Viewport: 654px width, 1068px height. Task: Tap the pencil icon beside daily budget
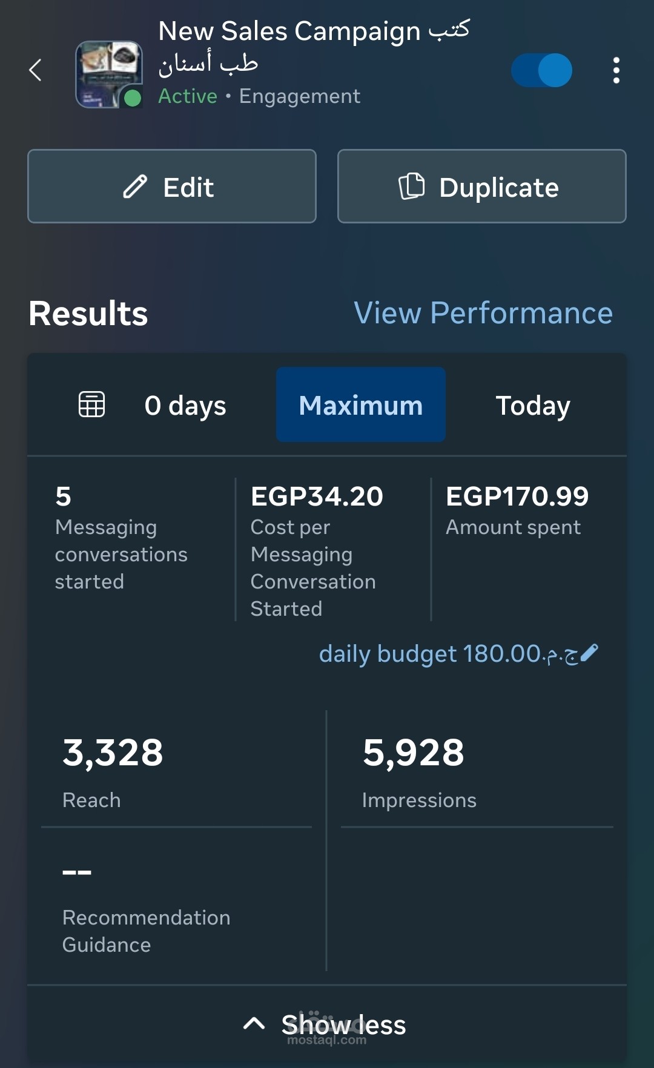tap(589, 653)
